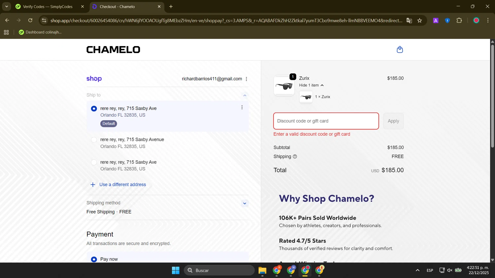Collapse with Hide 1 item toggle

pos(311,85)
